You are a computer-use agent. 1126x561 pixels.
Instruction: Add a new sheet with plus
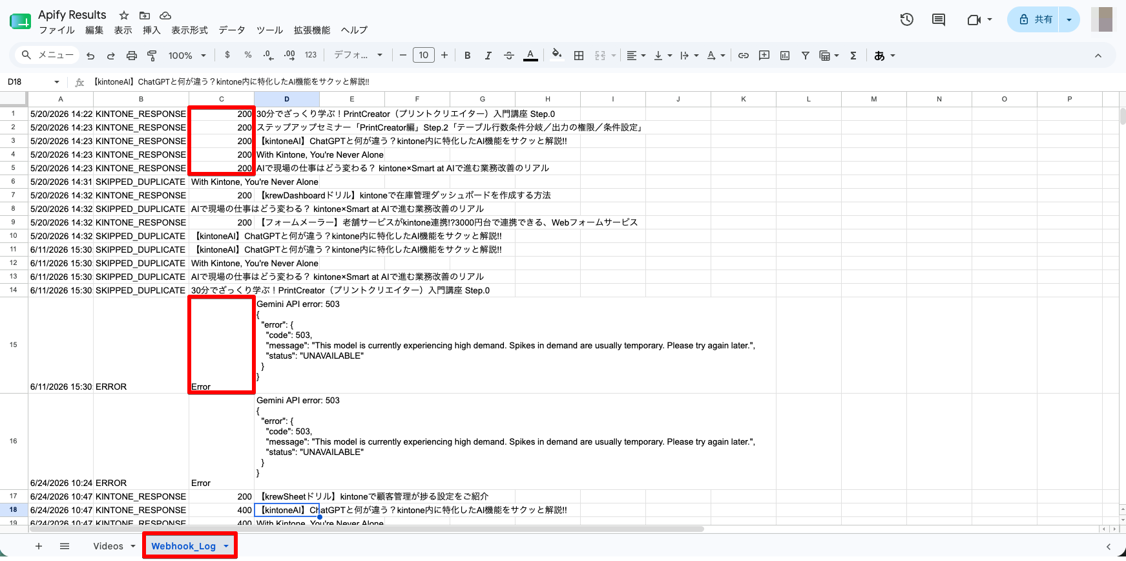[x=39, y=546]
